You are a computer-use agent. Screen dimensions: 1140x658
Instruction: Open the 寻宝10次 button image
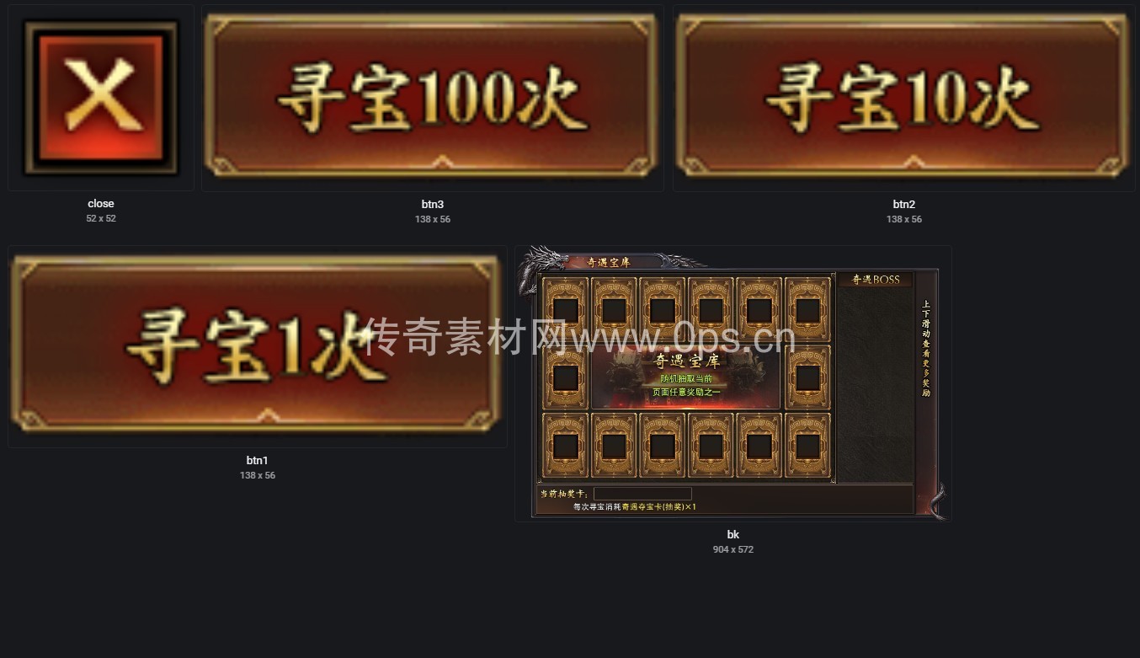click(904, 98)
